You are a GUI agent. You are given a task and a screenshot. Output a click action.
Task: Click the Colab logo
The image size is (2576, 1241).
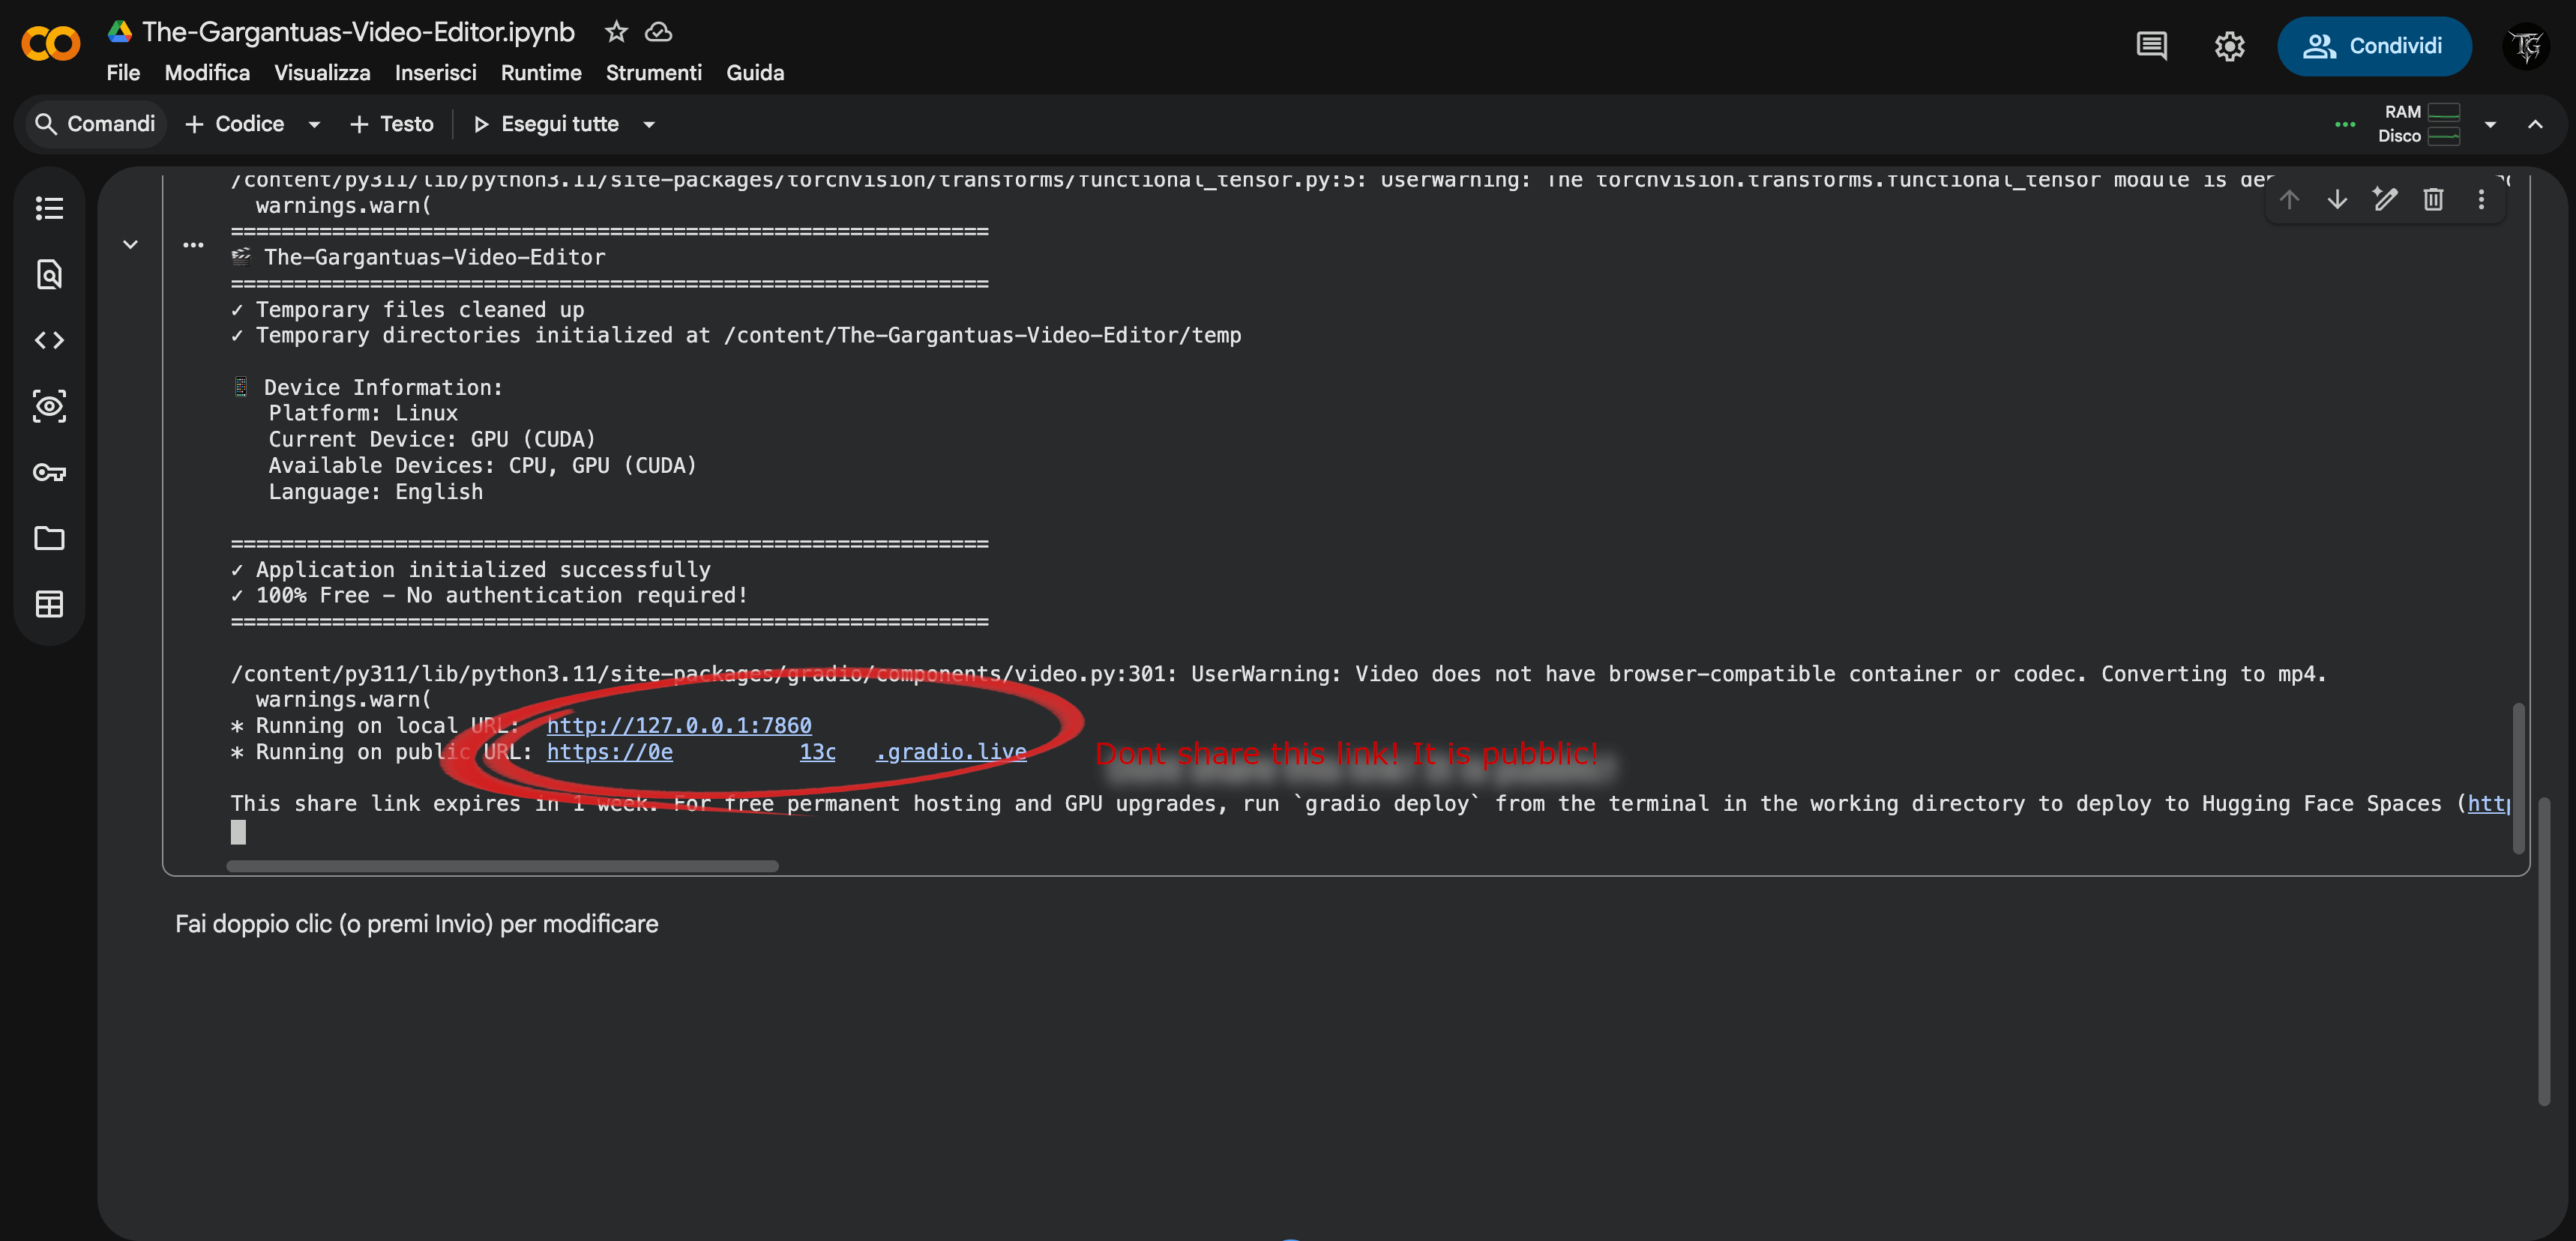click(50, 44)
